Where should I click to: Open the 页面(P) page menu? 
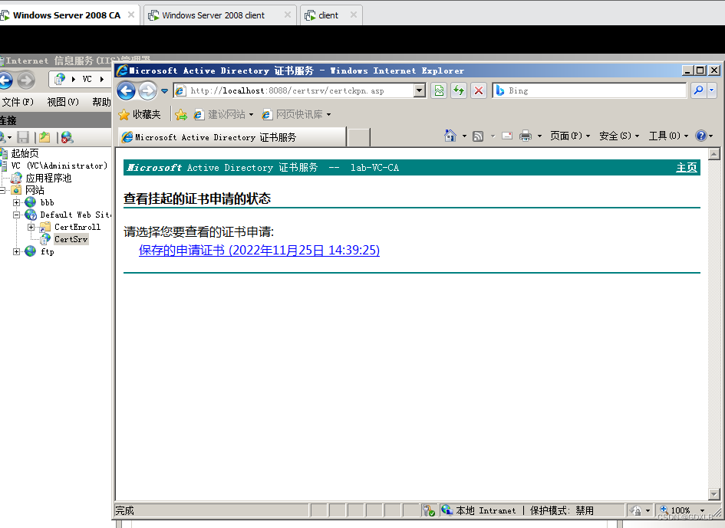click(570, 136)
